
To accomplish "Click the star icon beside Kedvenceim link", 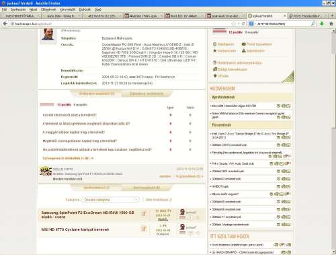I will [x=214, y=50].
